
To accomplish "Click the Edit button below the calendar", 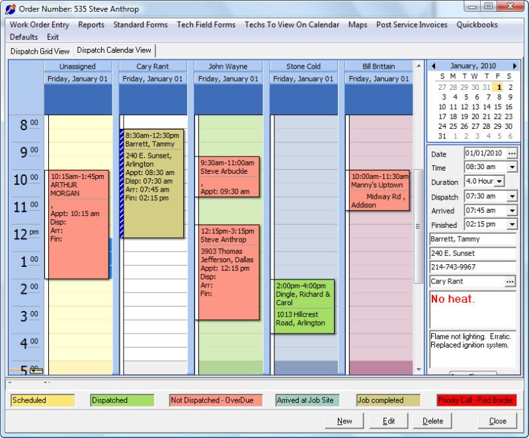I will [389, 420].
